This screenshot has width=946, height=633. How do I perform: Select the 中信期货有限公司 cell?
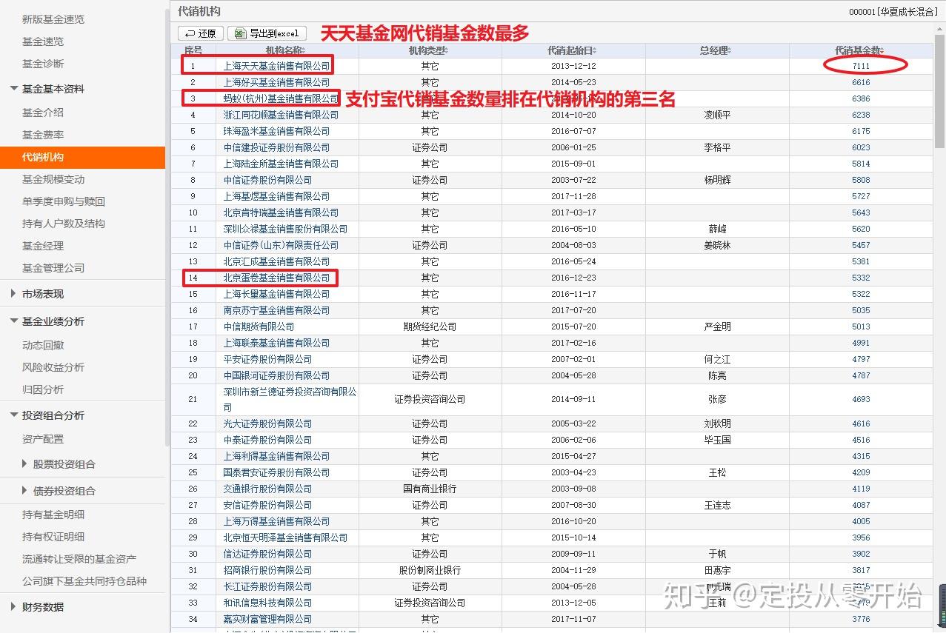tap(259, 326)
